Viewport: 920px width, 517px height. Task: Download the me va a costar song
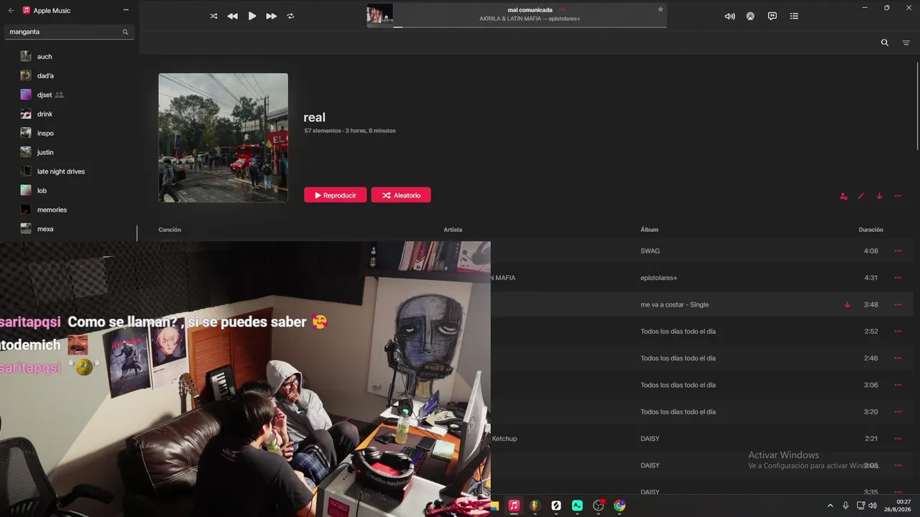847,304
